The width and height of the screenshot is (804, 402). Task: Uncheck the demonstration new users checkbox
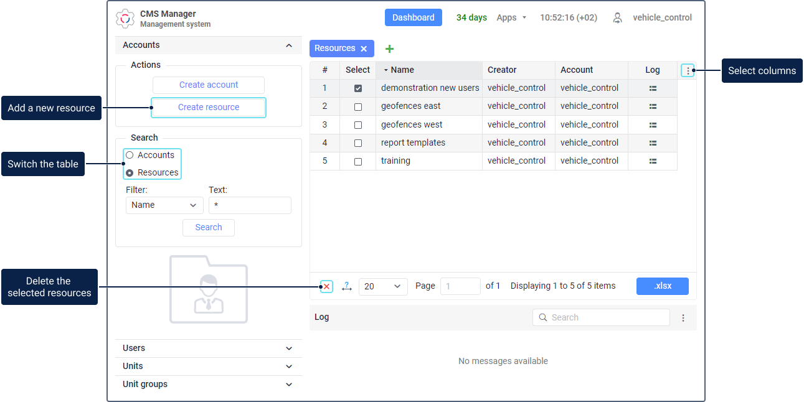pos(358,88)
